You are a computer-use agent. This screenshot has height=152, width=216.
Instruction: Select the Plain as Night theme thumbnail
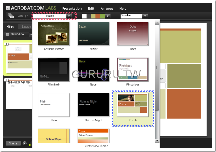93,105
